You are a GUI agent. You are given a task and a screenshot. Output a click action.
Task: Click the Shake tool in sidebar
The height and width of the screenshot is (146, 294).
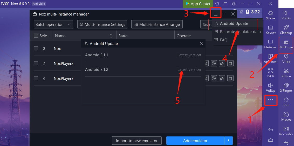270,15
